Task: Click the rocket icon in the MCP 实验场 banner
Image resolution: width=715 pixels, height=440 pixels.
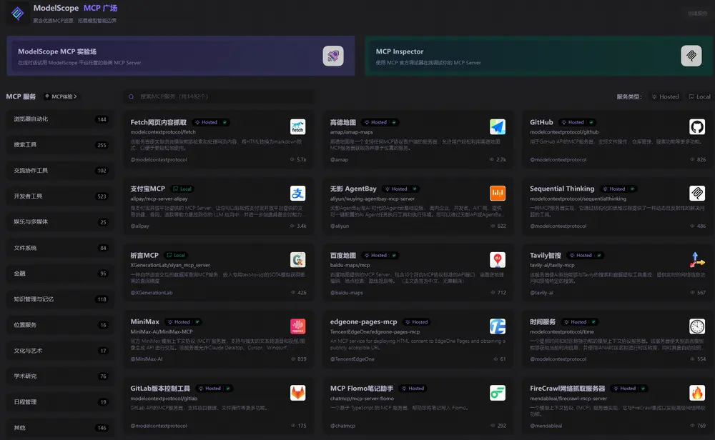Action: (333, 56)
